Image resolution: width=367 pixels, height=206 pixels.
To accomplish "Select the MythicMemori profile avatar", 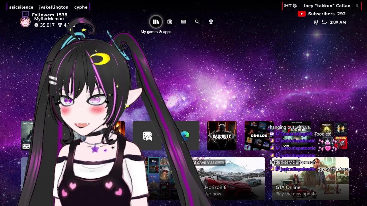I will coord(25,22).
